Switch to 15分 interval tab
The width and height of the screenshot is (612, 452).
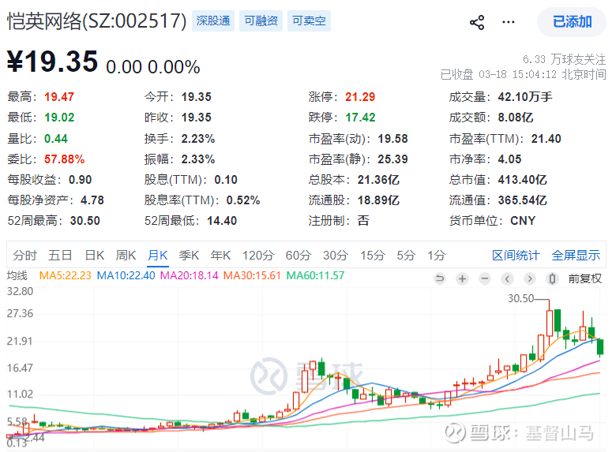pyautogui.click(x=373, y=256)
